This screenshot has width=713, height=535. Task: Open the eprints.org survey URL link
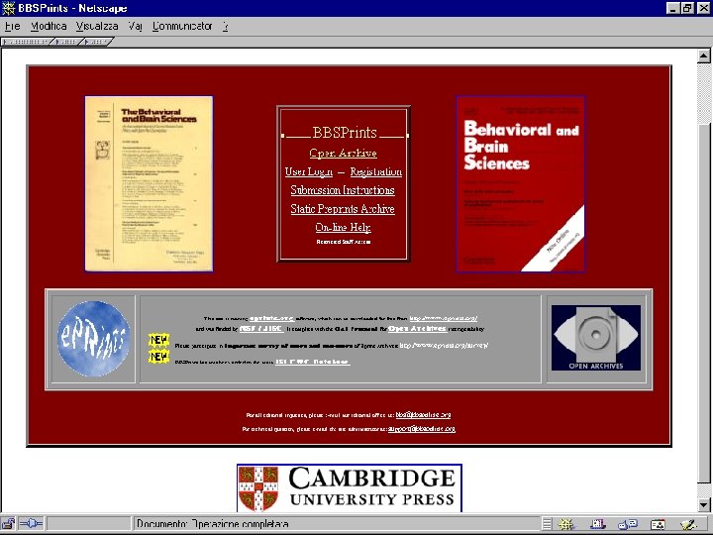444,346
